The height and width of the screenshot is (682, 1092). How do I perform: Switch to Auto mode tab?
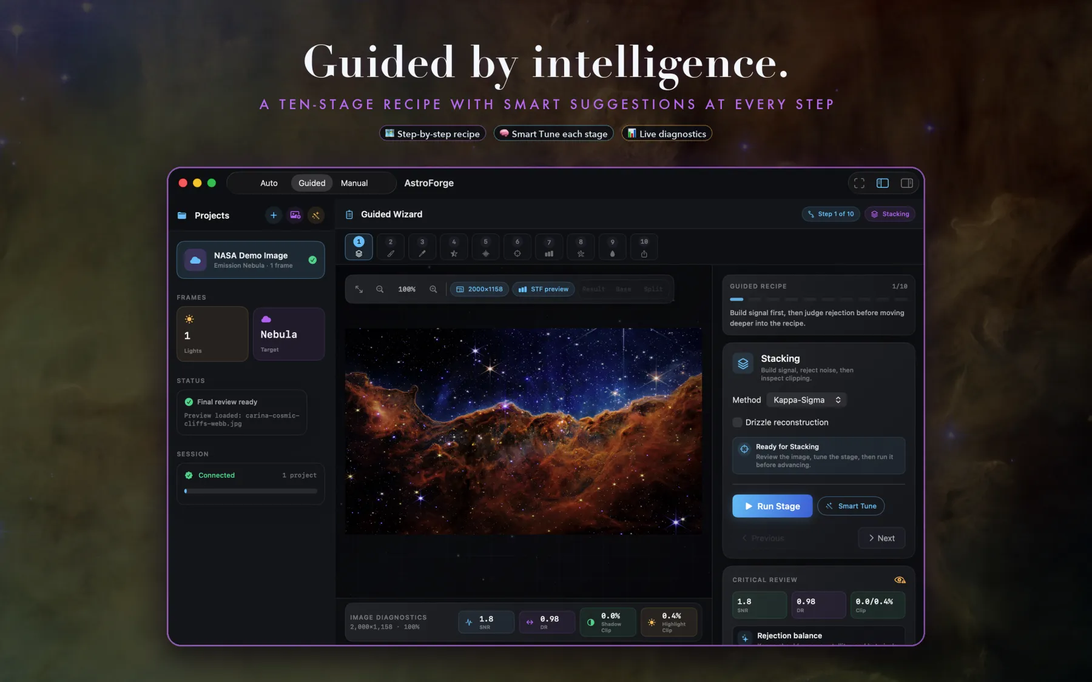pyautogui.click(x=269, y=183)
